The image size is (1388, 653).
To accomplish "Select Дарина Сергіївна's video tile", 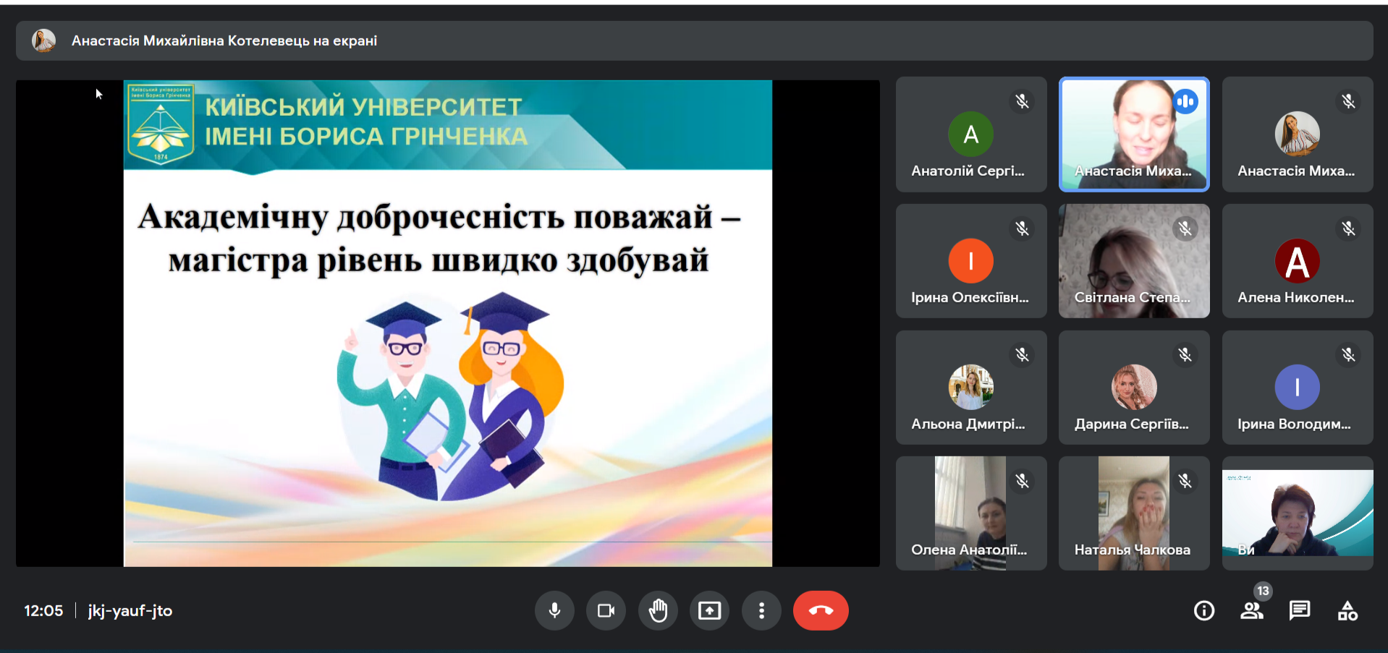I will (x=1133, y=387).
